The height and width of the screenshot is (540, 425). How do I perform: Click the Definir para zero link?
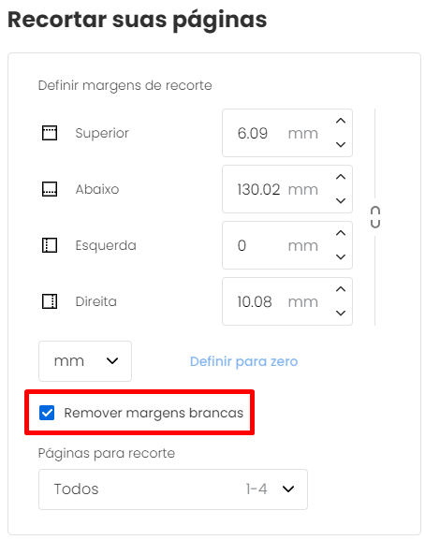[243, 361]
